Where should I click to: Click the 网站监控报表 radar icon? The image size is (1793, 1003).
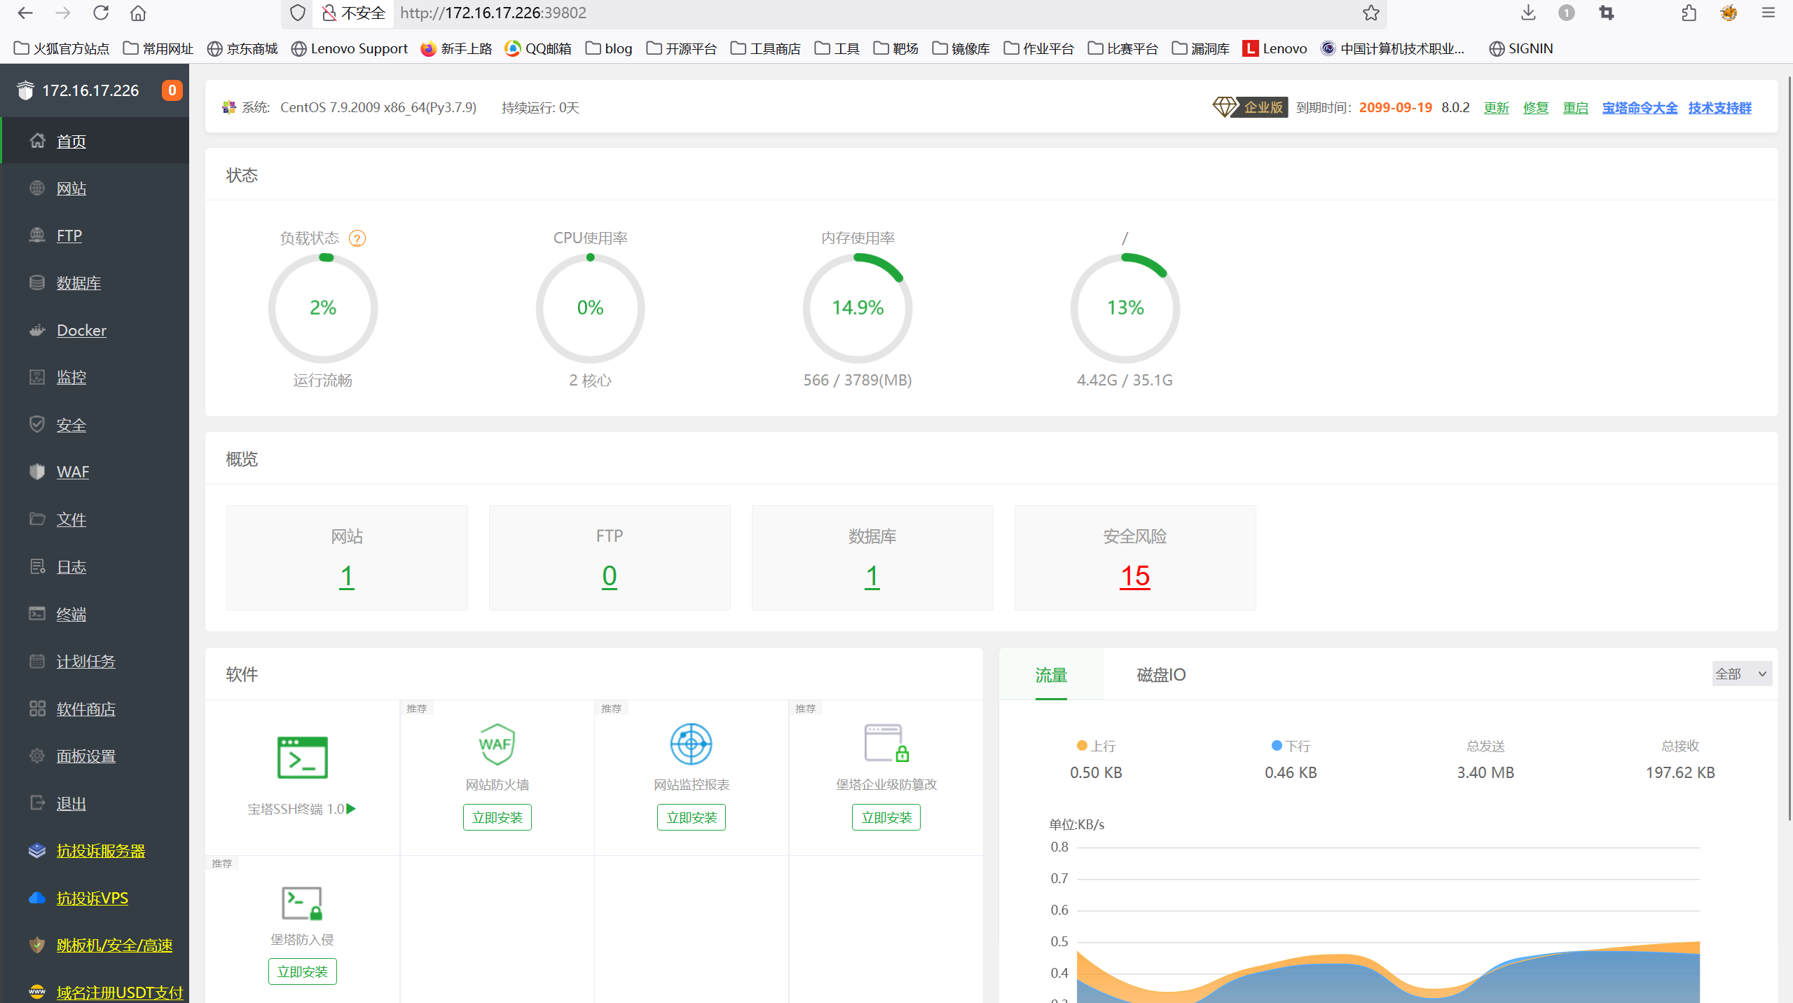pyautogui.click(x=691, y=744)
